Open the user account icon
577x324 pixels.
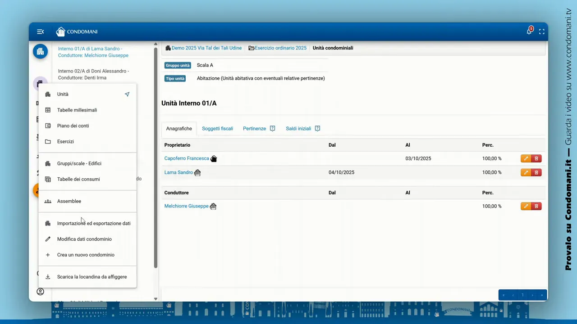pyautogui.click(x=40, y=292)
